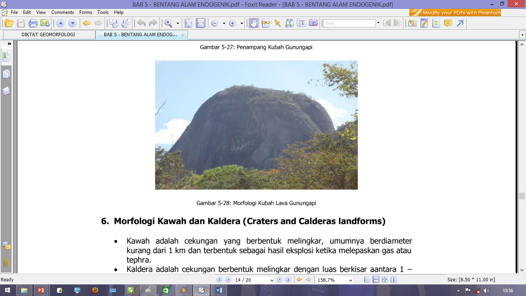Switch to Continuous Facing layout

[385, 280]
